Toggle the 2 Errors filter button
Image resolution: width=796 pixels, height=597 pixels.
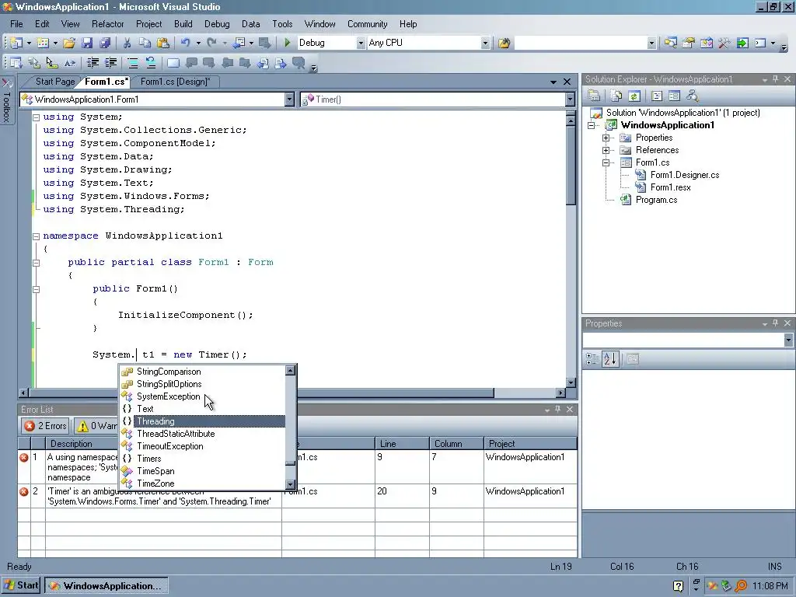click(x=45, y=426)
